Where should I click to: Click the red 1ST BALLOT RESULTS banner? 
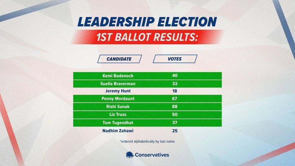pyautogui.click(x=147, y=37)
